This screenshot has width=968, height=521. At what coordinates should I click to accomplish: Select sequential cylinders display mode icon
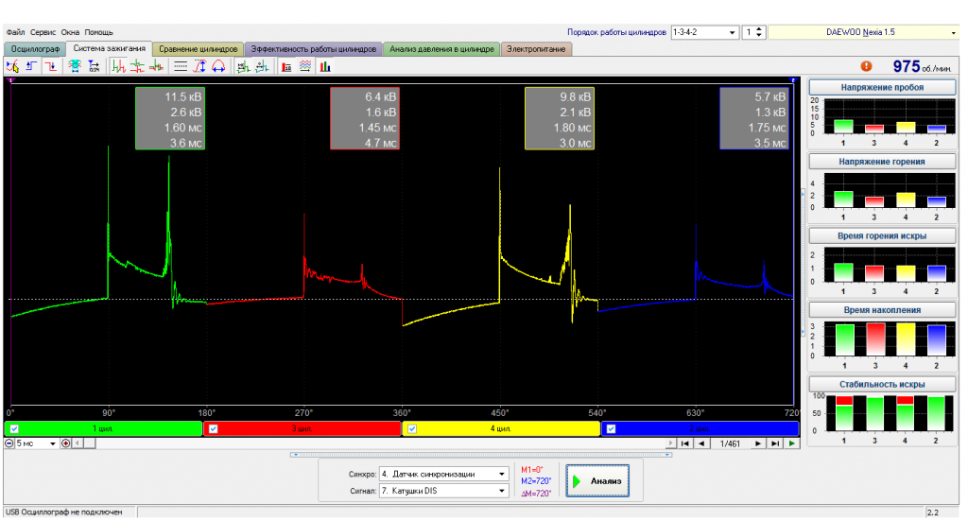118,66
